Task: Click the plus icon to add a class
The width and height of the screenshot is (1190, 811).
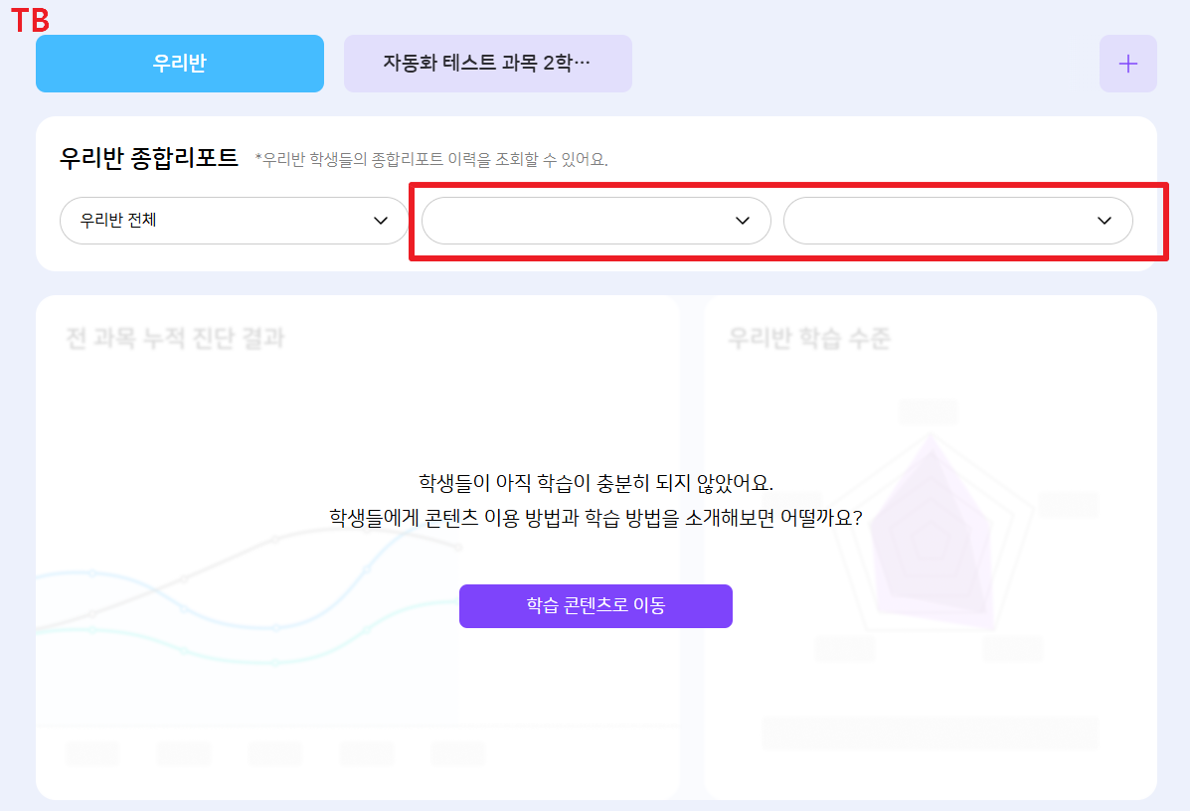Action: pyautogui.click(x=1127, y=64)
